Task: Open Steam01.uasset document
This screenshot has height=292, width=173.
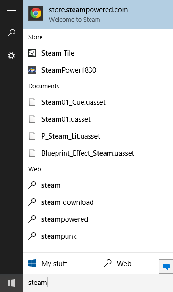Action: [x=98, y=119]
